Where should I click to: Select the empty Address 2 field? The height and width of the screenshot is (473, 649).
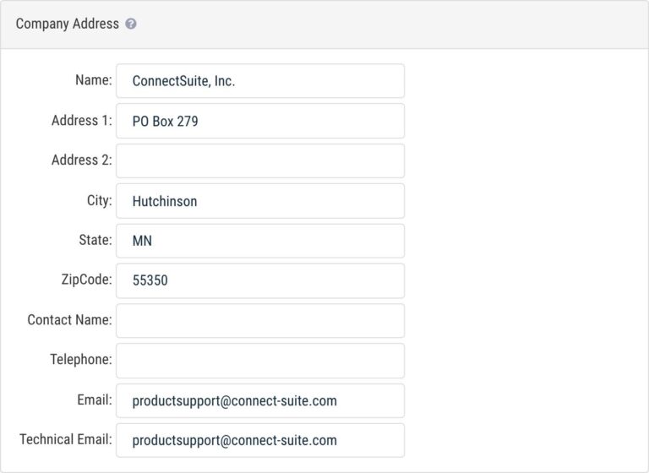pos(259,160)
